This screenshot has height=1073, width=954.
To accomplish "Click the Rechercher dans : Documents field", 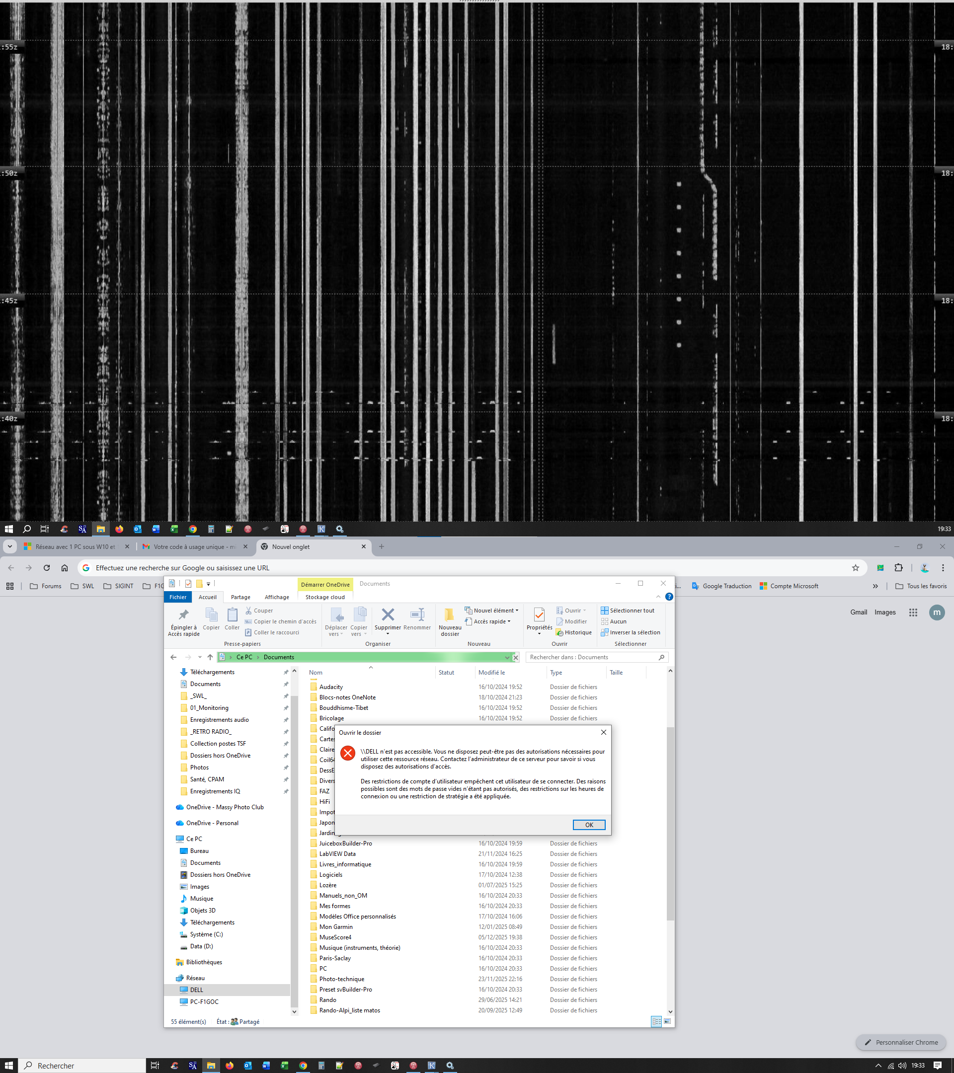I will [x=597, y=657].
